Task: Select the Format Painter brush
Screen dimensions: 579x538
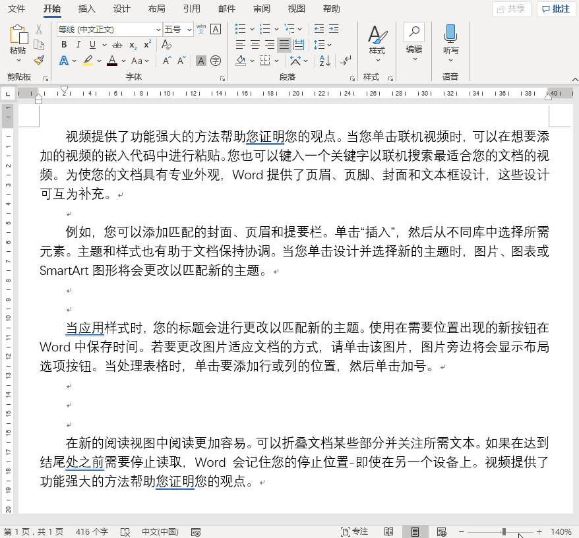Action: [x=39, y=60]
